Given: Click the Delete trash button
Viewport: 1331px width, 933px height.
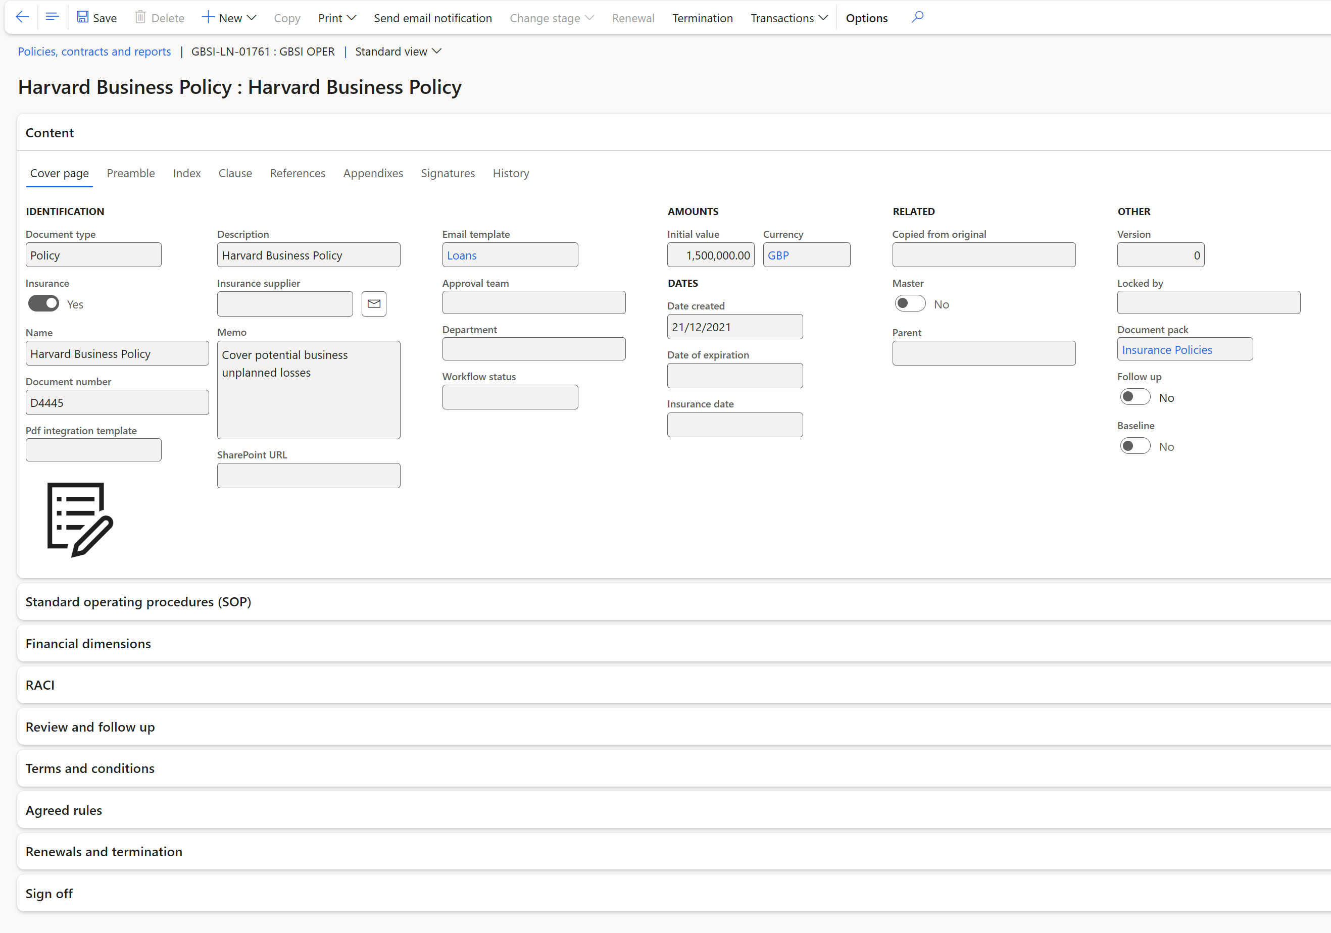Looking at the screenshot, I should [160, 18].
